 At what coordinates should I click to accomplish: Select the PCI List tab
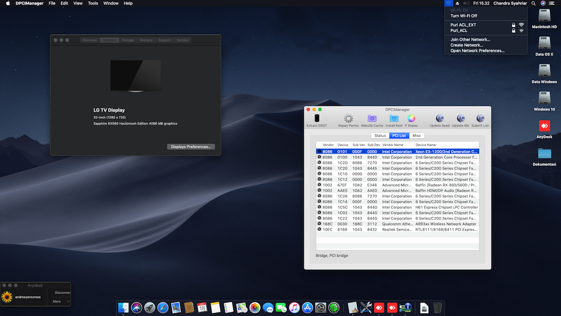(399, 135)
